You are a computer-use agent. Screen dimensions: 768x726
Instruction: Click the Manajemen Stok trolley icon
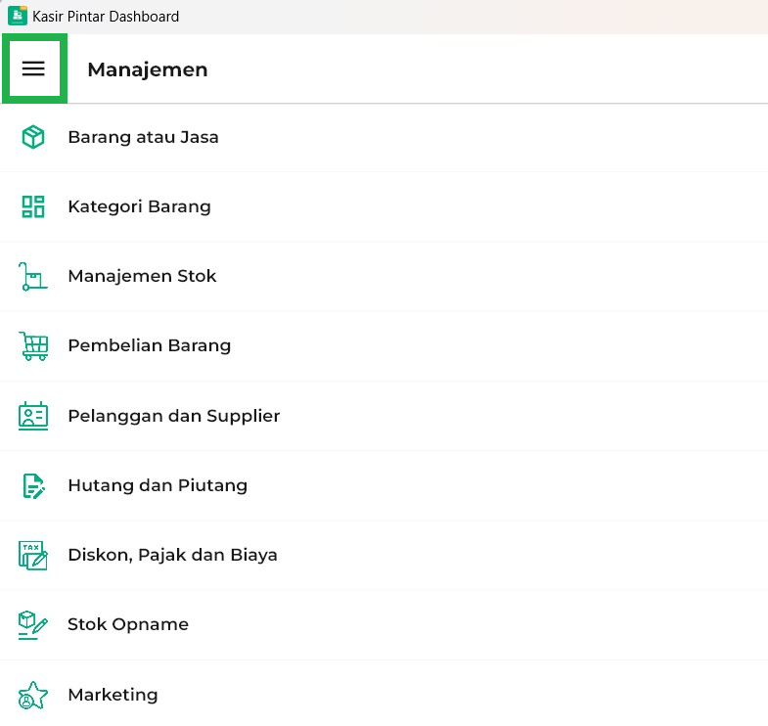tap(33, 277)
